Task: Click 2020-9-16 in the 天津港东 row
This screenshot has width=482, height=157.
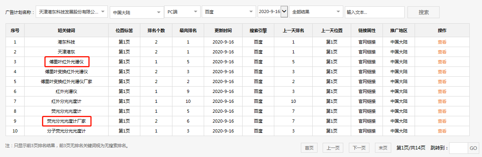Action: pyautogui.click(x=223, y=52)
